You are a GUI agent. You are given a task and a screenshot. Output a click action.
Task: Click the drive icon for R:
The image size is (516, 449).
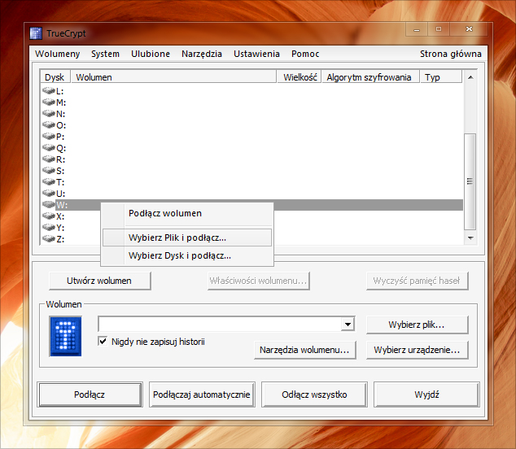click(49, 159)
